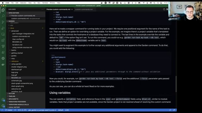Open the File menu

pyautogui.click(x=12, y=3)
